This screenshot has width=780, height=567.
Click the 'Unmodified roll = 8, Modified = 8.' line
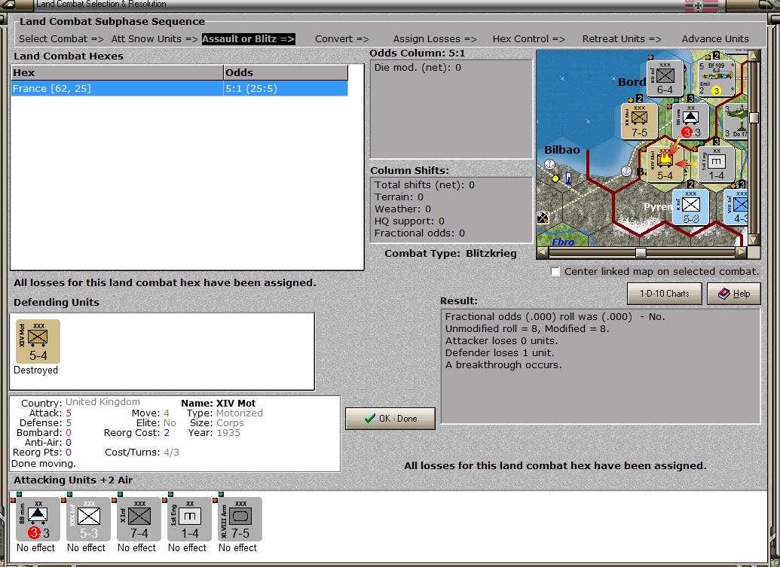pos(528,328)
